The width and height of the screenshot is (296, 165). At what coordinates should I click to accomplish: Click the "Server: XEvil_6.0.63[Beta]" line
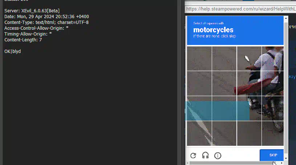[32, 11]
